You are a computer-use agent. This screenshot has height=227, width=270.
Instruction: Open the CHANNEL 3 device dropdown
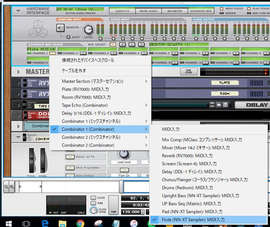(x=114, y=53)
